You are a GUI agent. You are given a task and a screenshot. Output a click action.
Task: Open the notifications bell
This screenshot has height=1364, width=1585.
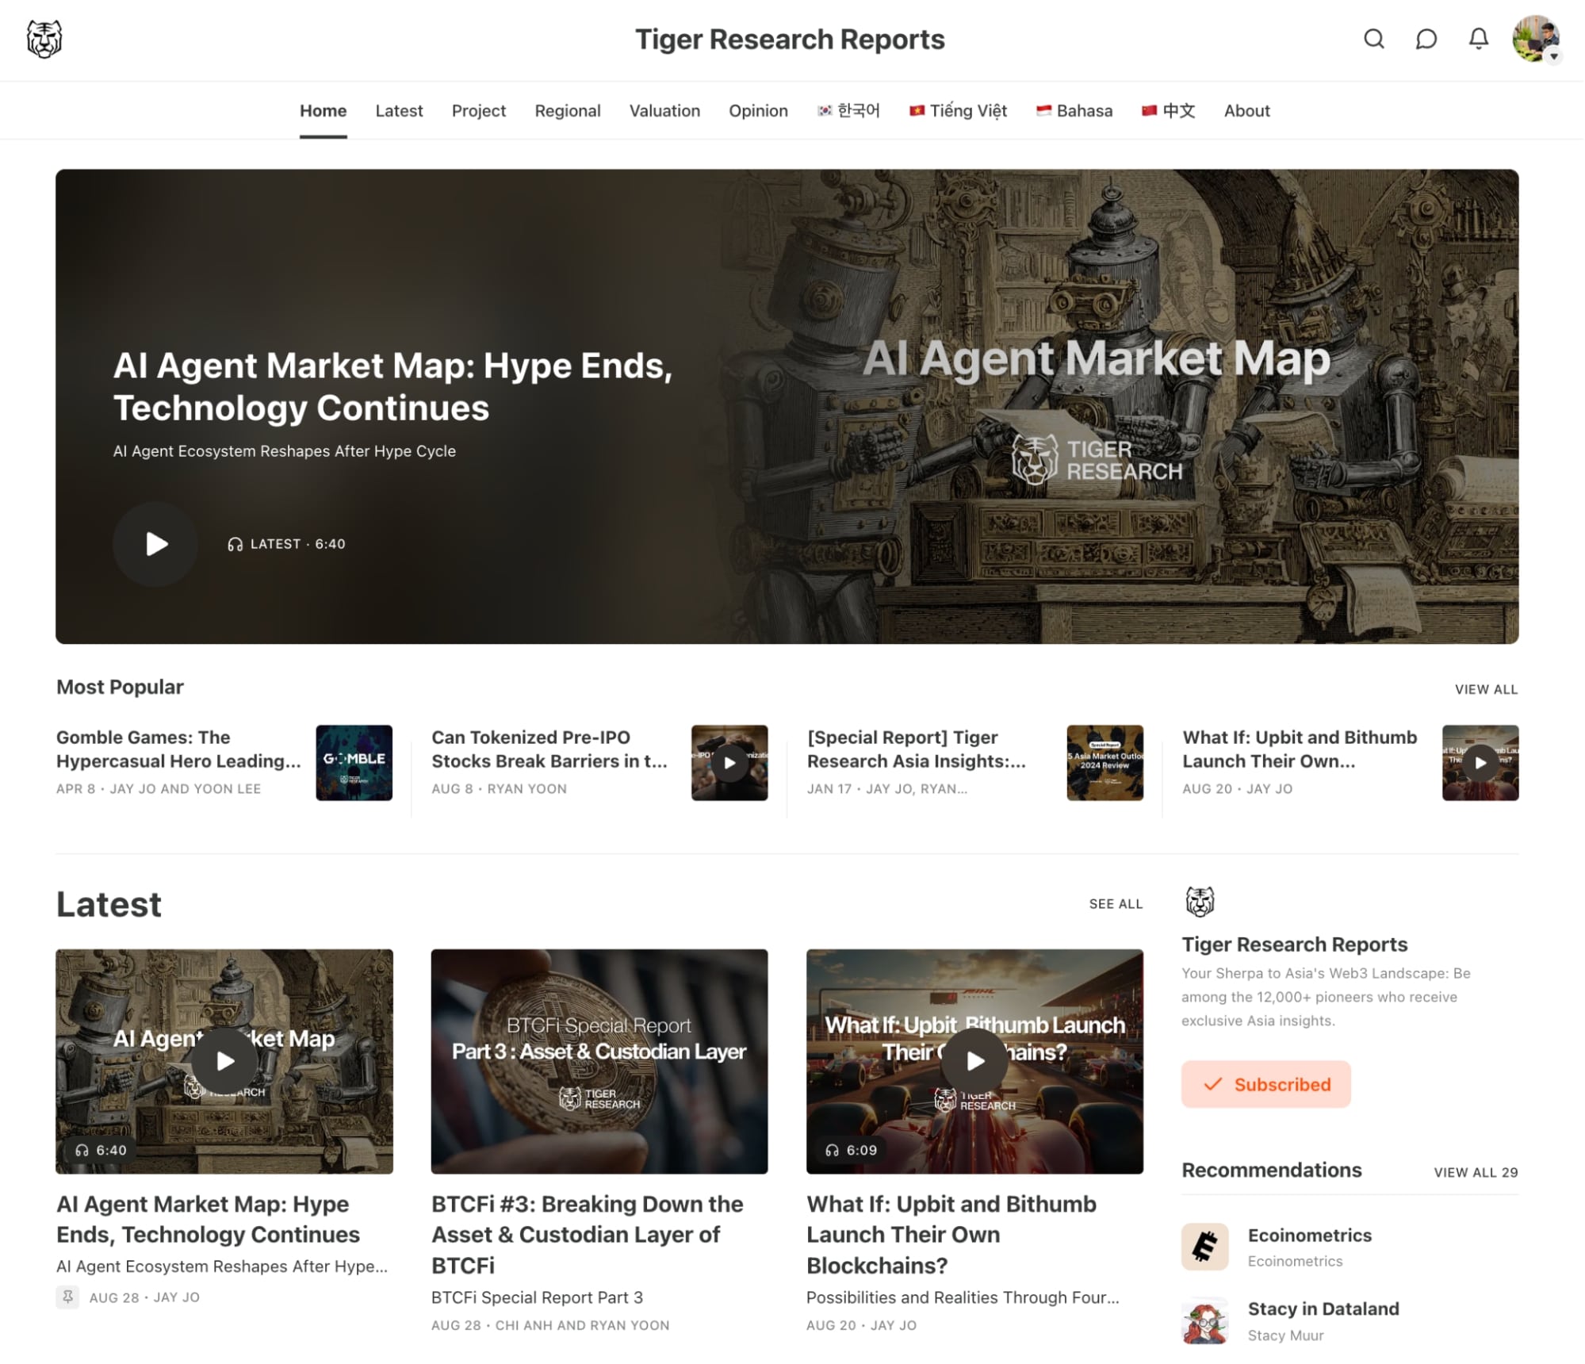point(1479,39)
